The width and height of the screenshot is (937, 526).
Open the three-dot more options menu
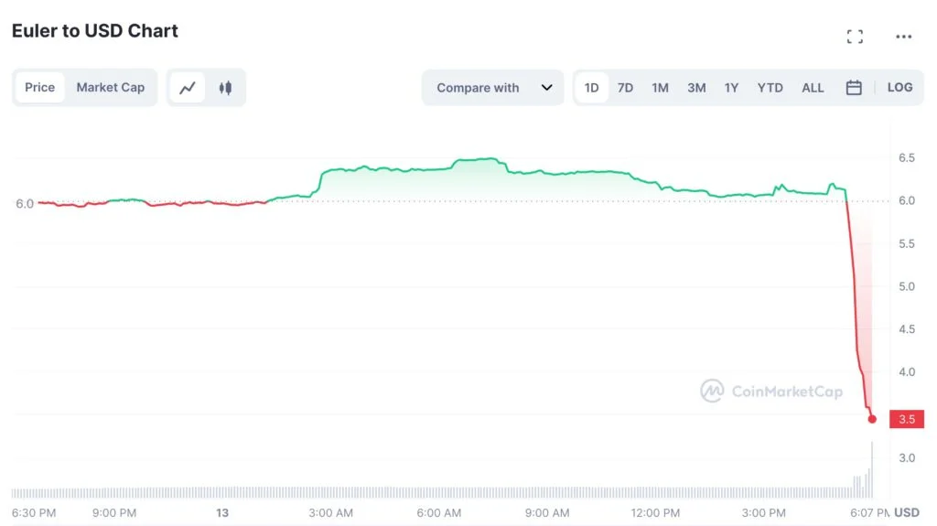[x=903, y=37]
